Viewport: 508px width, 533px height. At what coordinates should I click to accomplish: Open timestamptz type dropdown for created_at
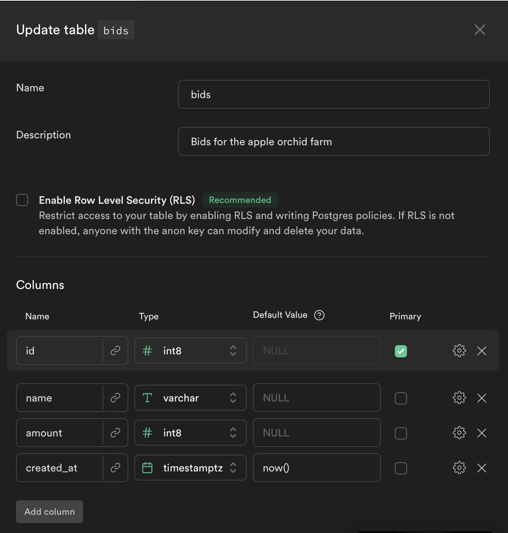pyautogui.click(x=191, y=468)
